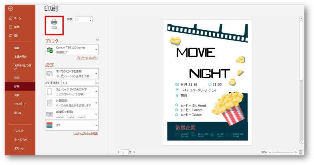The width and height of the screenshot is (314, 165).
Task: Click the printer info icon beside プリンター
Action: click(x=98, y=40)
